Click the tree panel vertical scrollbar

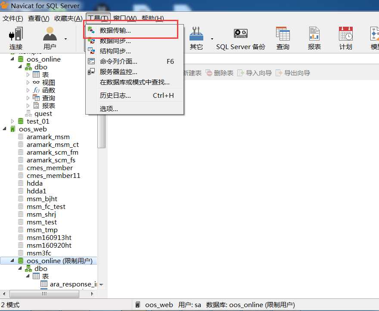(102, 131)
